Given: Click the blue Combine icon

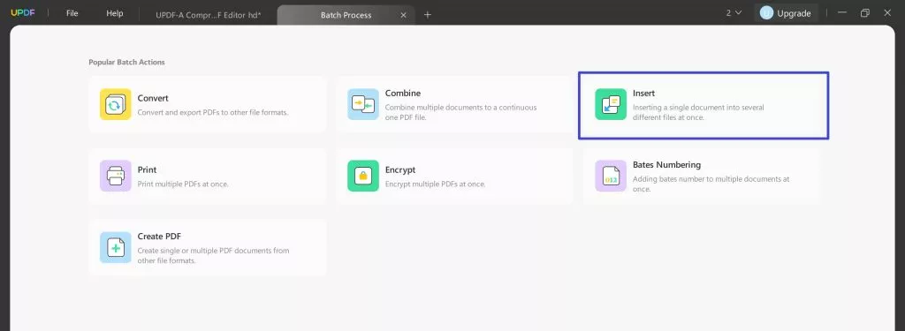Looking at the screenshot, I should click(363, 104).
